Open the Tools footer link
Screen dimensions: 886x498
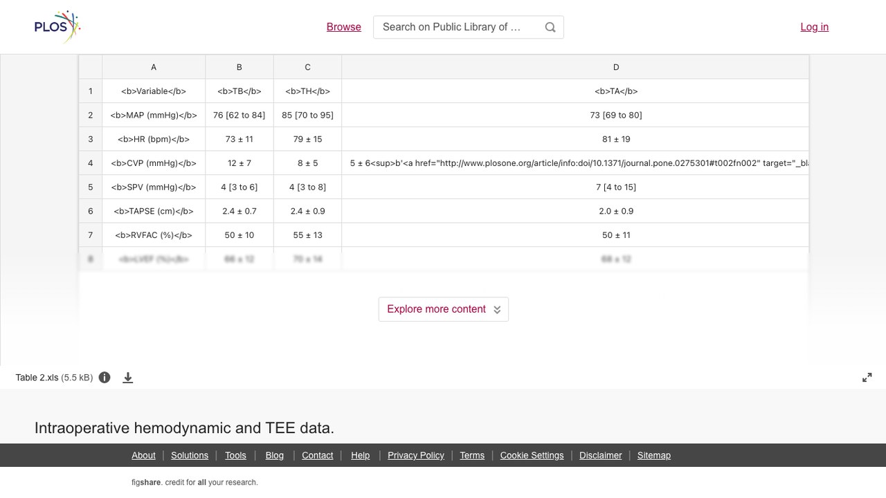pos(235,455)
